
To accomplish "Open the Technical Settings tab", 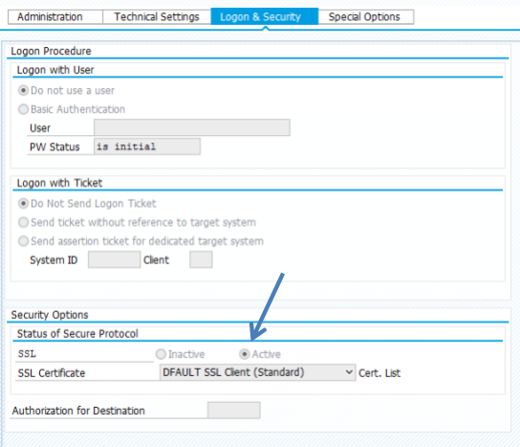I will coord(157,16).
